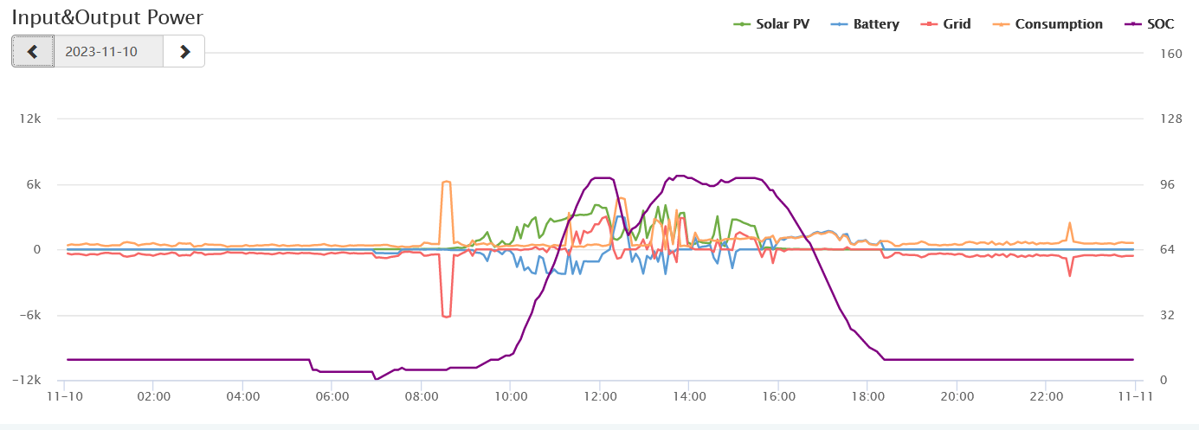
Task: Toggle the Solar PV series text label
Action: click(783, 24)
